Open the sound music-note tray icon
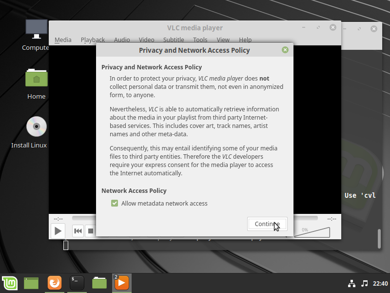Viewport: 390px width, 293px height. click(364, 284)
